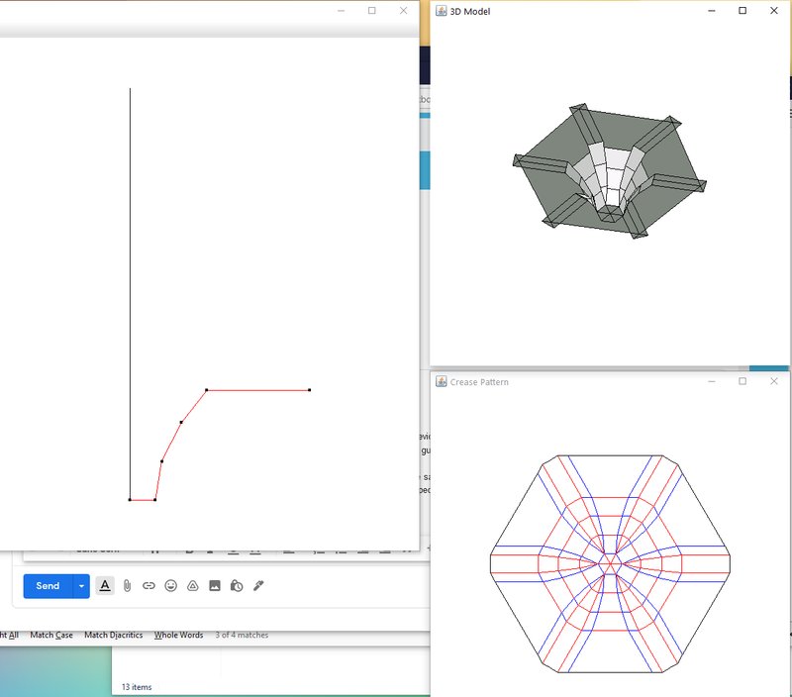This screenshot has width=792, height=697.
Task: Click the attach files paperclip icon
Action: [128, 586]
